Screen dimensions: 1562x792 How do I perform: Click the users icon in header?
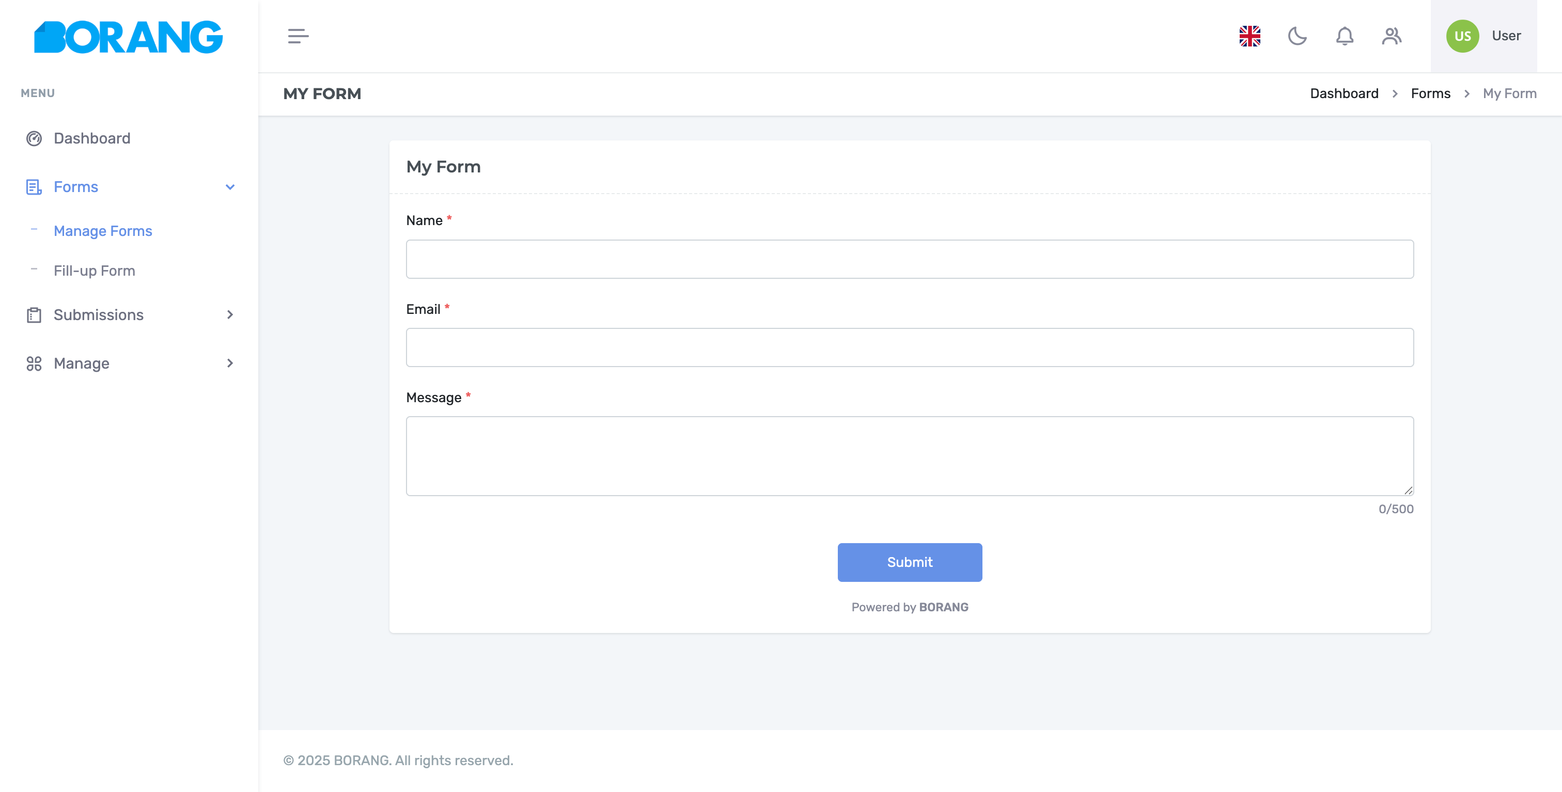pos(1392,36)
